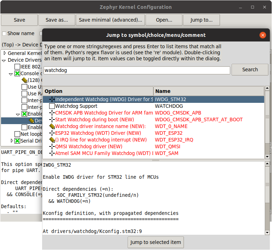Enable the Watchdog Support checkbox
This screenshot has width=272, height=250.
[x=52, y=106]
